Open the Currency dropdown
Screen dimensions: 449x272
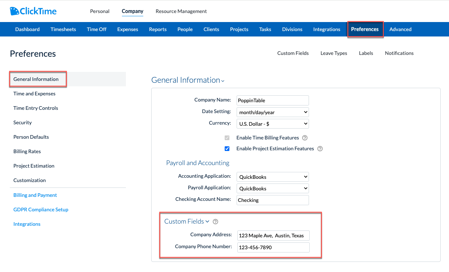[x=273, y=124]
